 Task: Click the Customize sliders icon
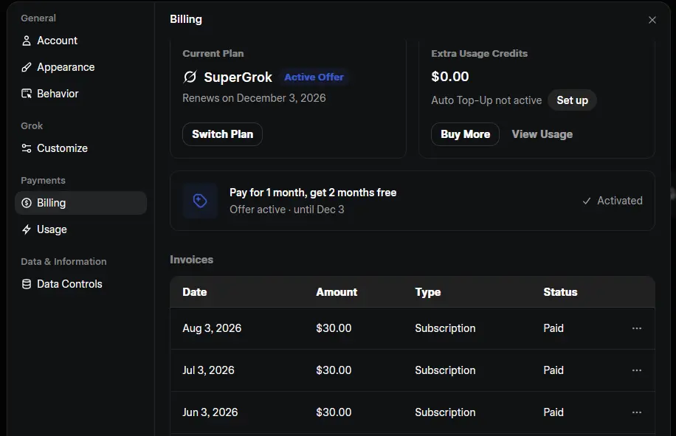coord(27,148)
